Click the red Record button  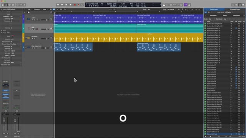click(75, 5)
